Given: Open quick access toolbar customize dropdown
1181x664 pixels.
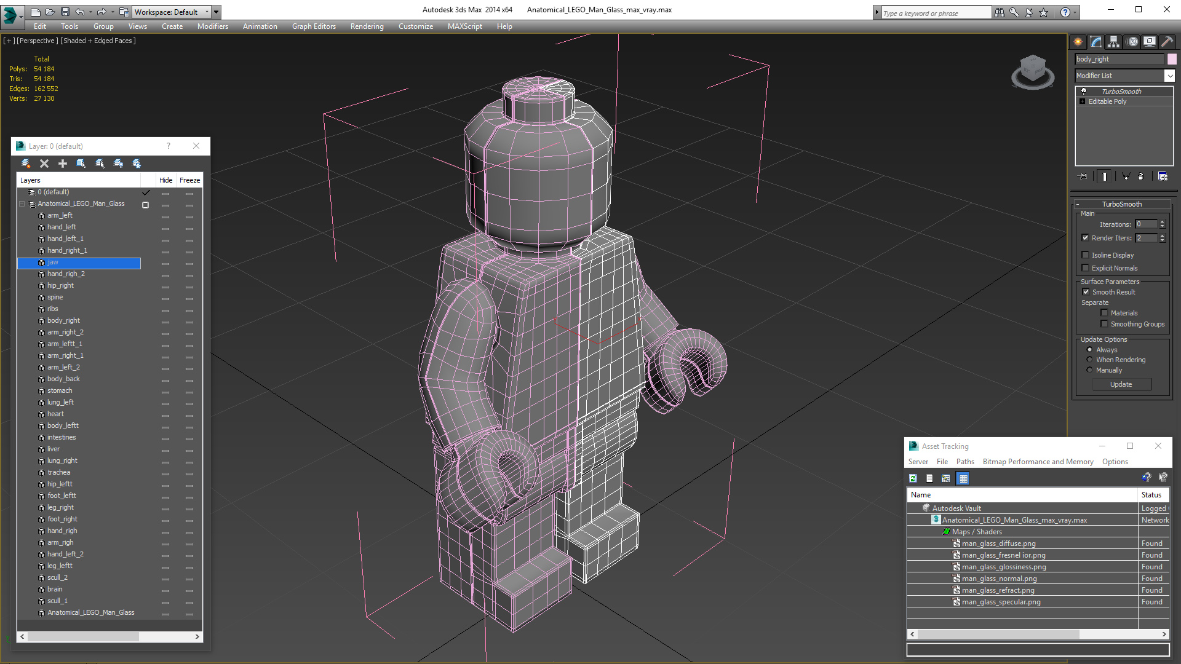Looking at the screenshot, I should pyautogui.click(x=217, y=12).
